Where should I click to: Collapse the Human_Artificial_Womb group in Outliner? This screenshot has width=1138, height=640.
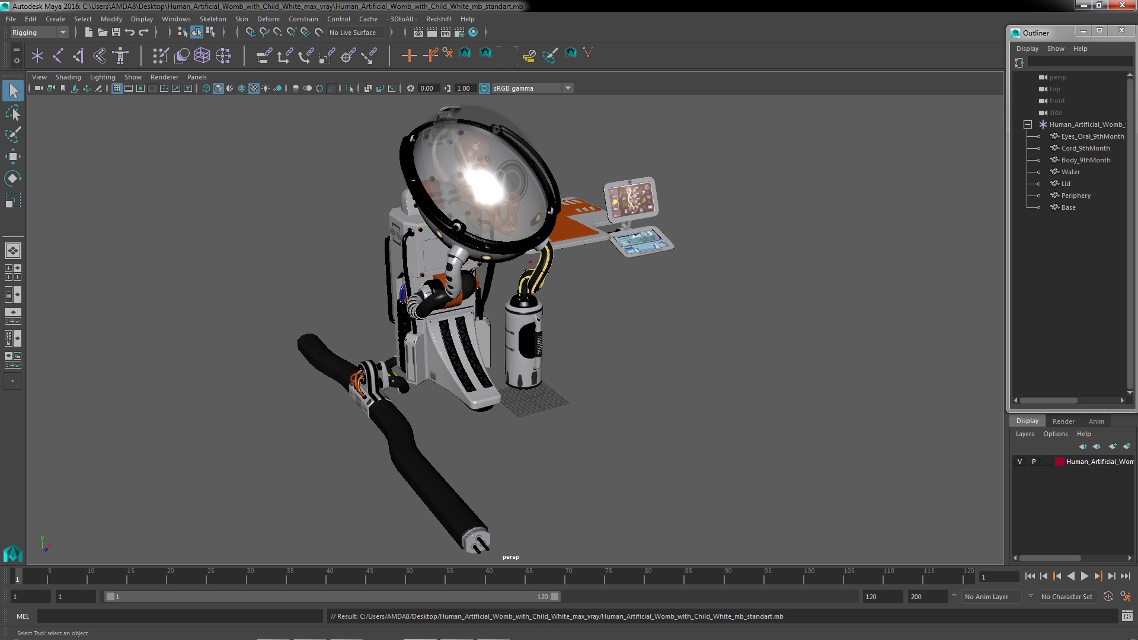tap(1028, 124)
